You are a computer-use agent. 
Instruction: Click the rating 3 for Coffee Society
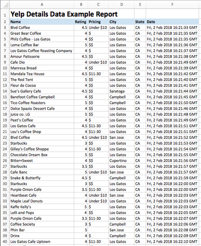click(81, 224)
